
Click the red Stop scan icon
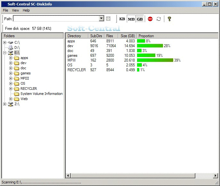(150, 19)
